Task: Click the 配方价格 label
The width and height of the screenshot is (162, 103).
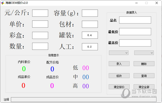Action: [x=52, y=62]
